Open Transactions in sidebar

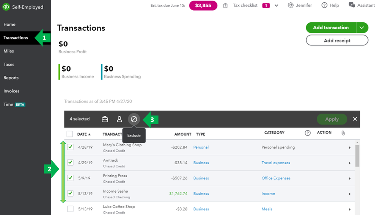coord(16,38)
